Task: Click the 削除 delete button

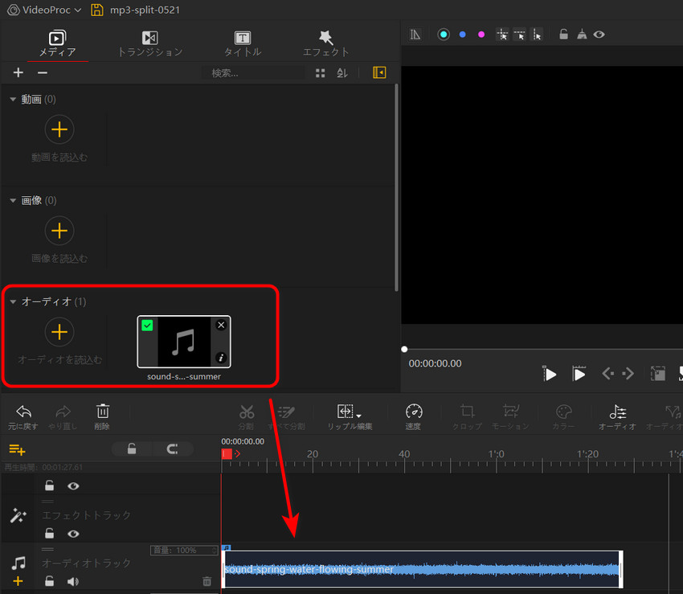Action: 102,416
